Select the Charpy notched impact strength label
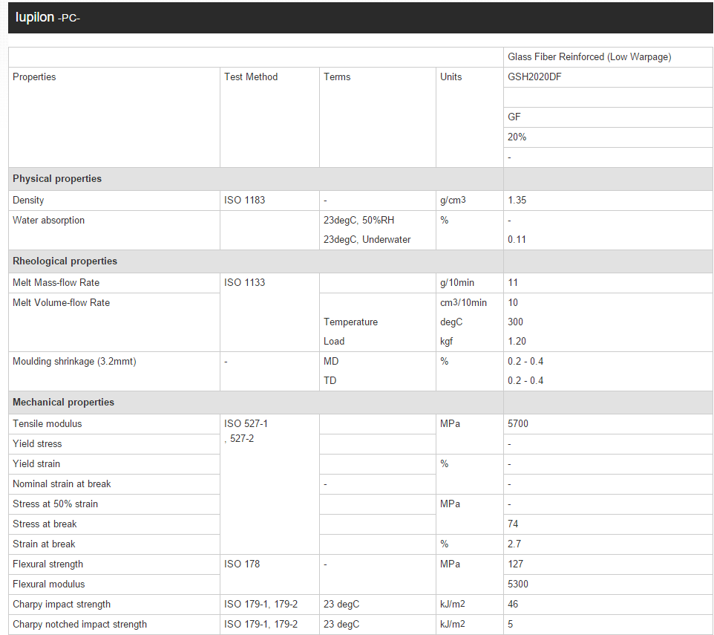This screenshot has height=635, width=714. click(79, 625)
